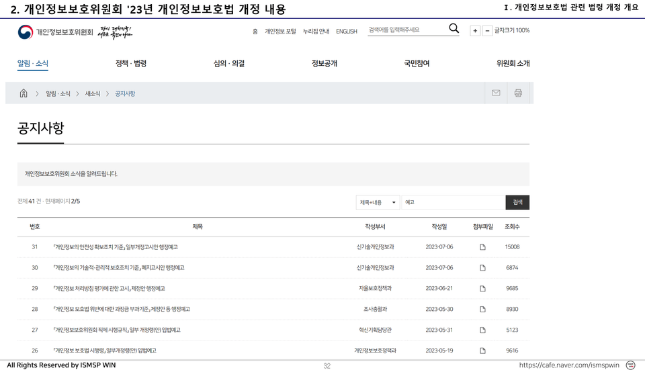Open attachment icon for post 30
Screen dimensions: 645x370
point(483,268)
